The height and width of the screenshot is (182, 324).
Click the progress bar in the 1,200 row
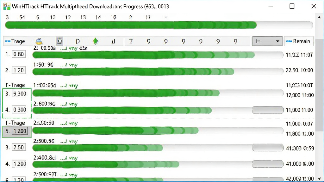pos(158,130)
